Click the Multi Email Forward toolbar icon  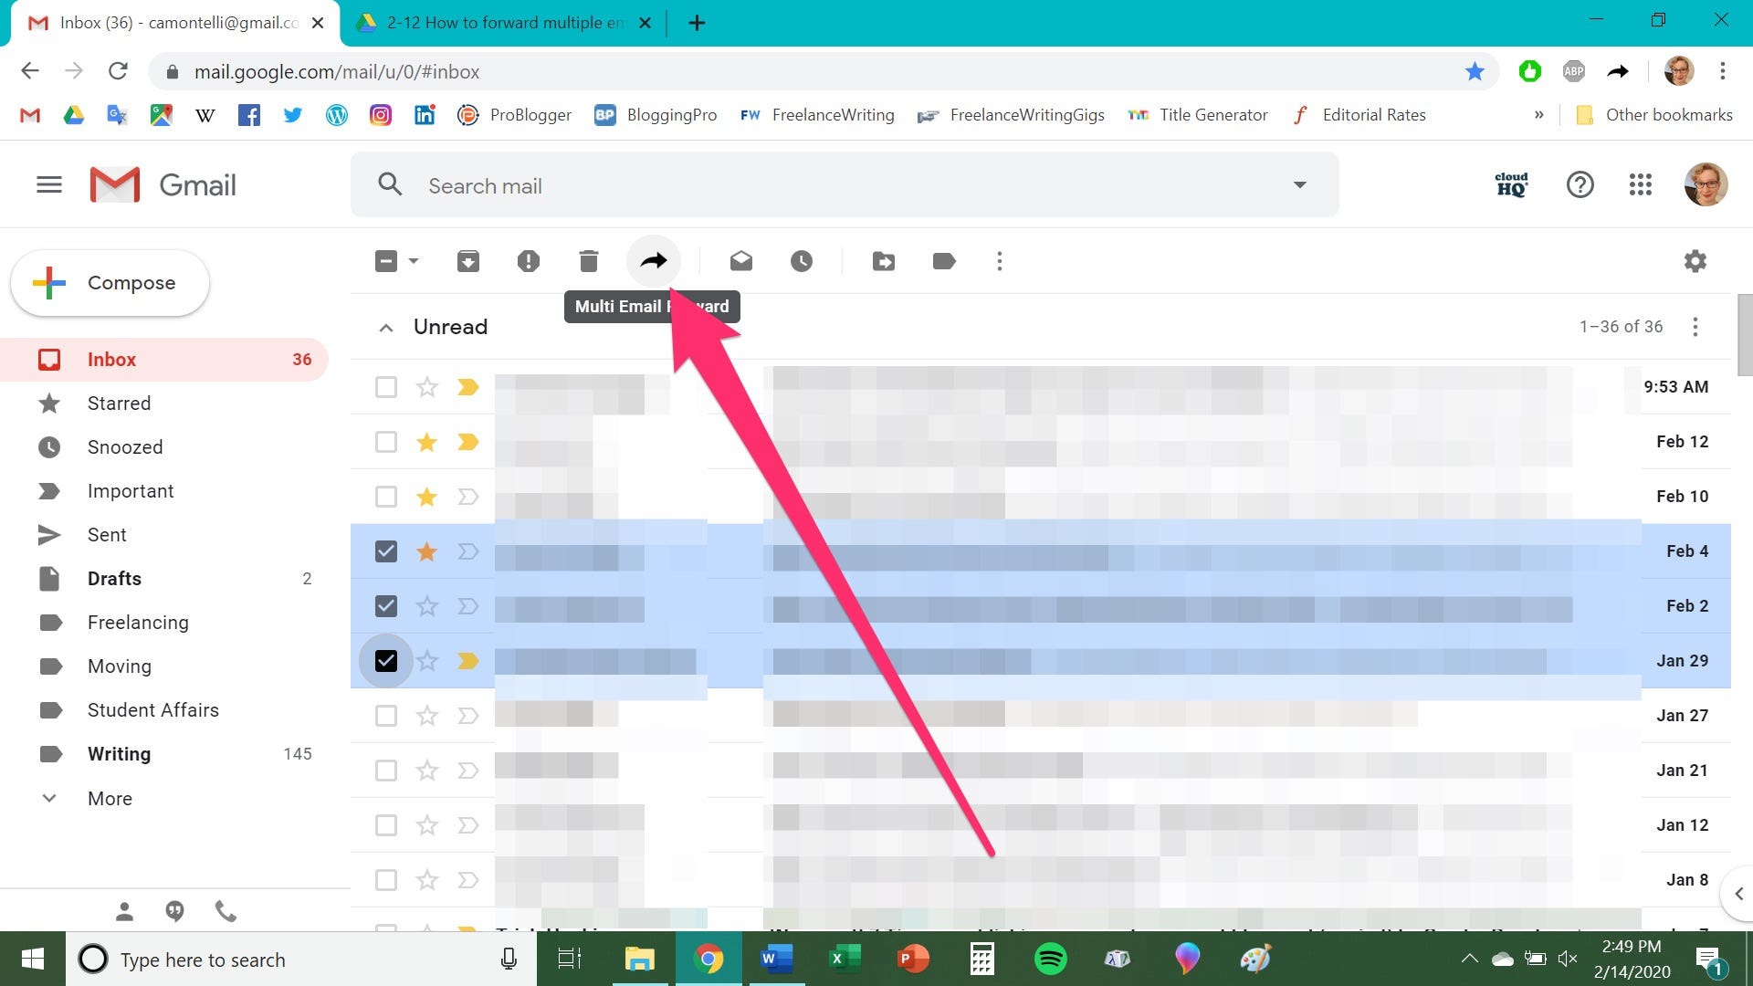pos(654,261)
